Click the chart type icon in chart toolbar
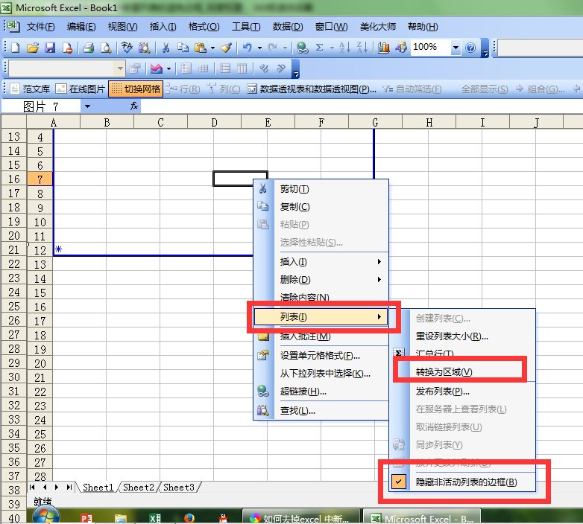This screenshot has height=524, width=583. [156, 68]
